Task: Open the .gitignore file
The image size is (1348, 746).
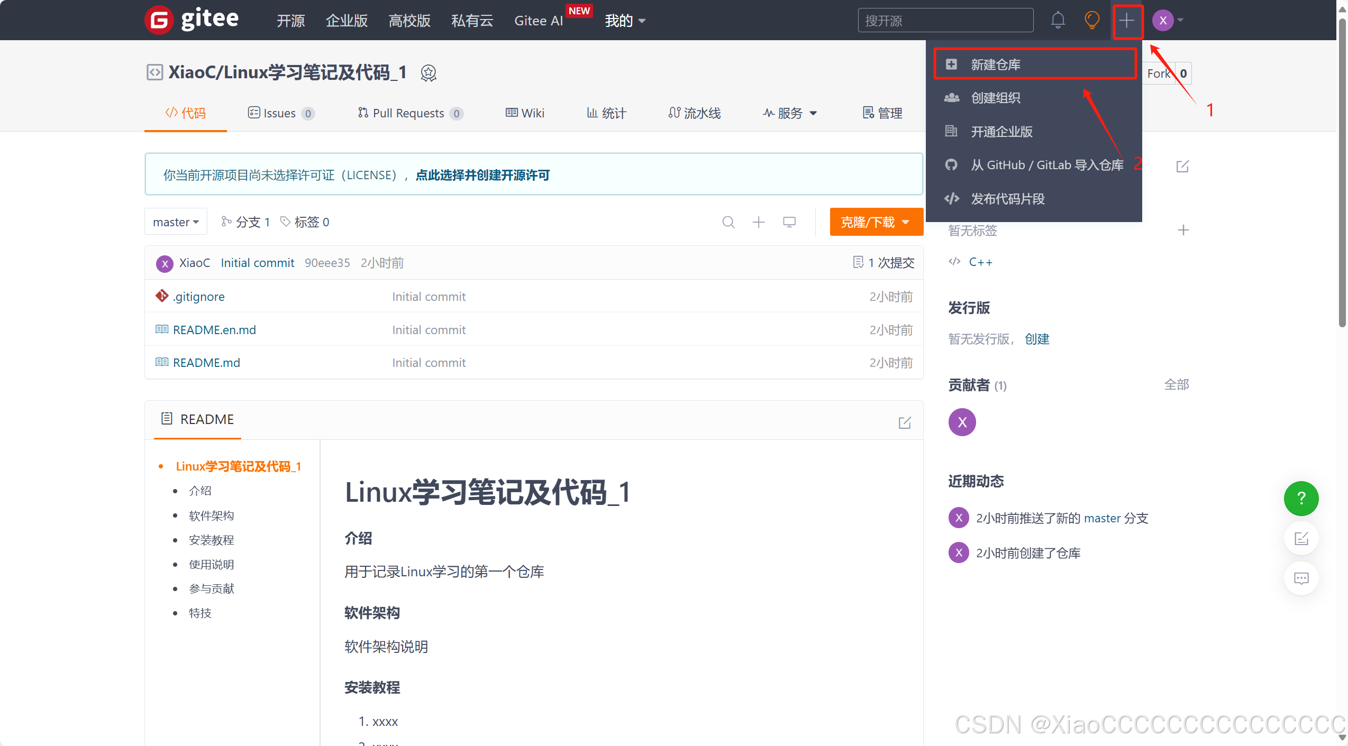Action: click(199, 297)
